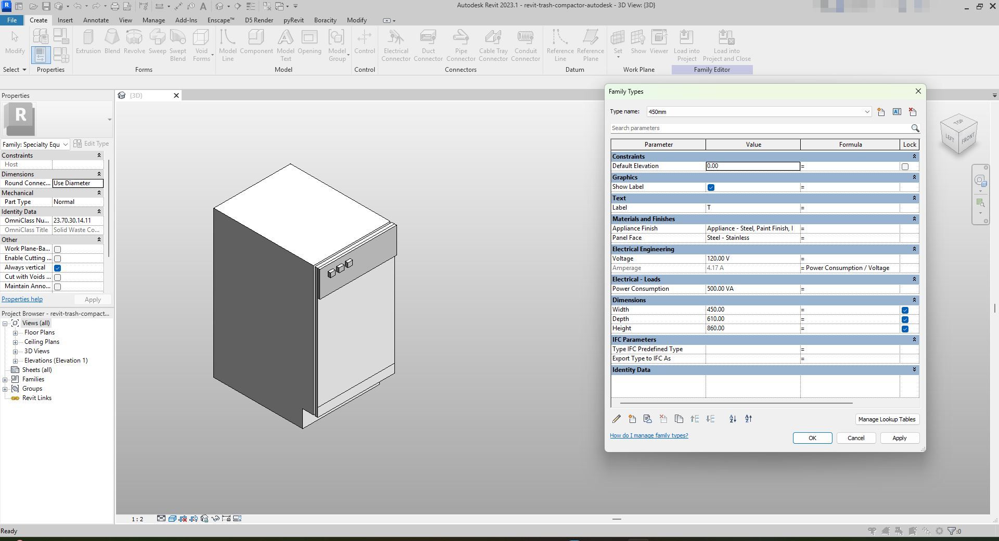Viewport: 999px width, 541px height.
Task: Open the Select panel dropdown
Action: [x=15, y=70]
